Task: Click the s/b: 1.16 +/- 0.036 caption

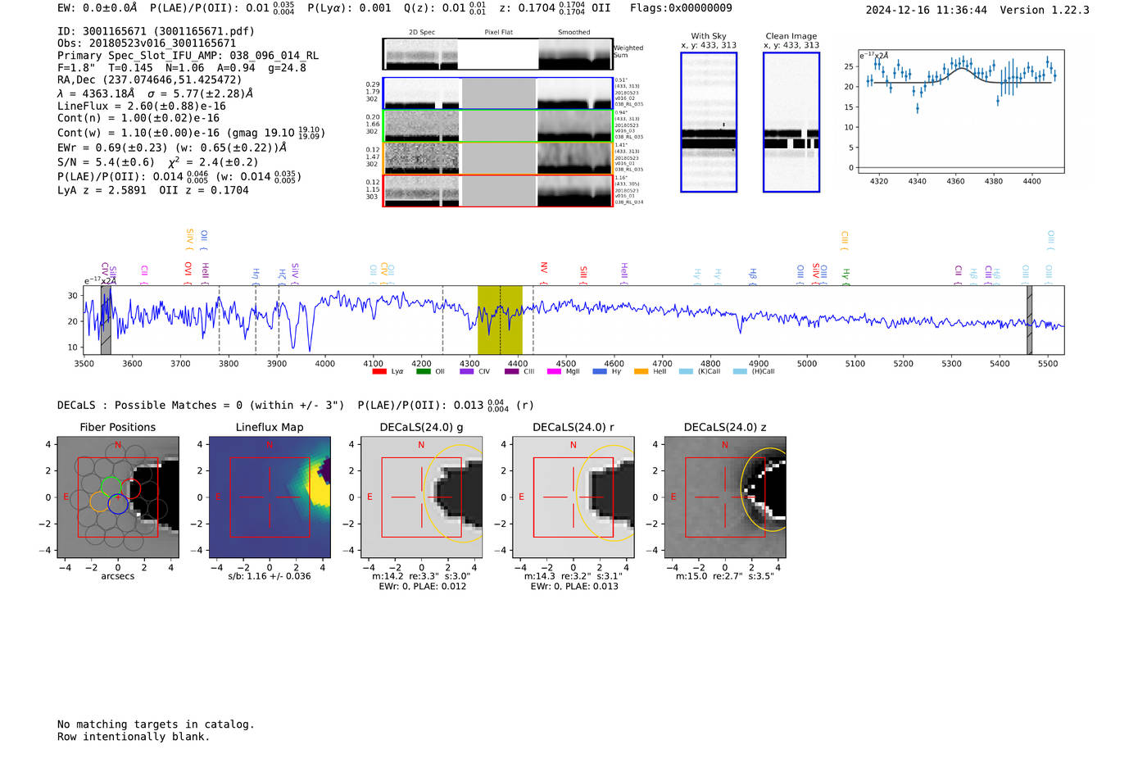Action: coord(270,576)
